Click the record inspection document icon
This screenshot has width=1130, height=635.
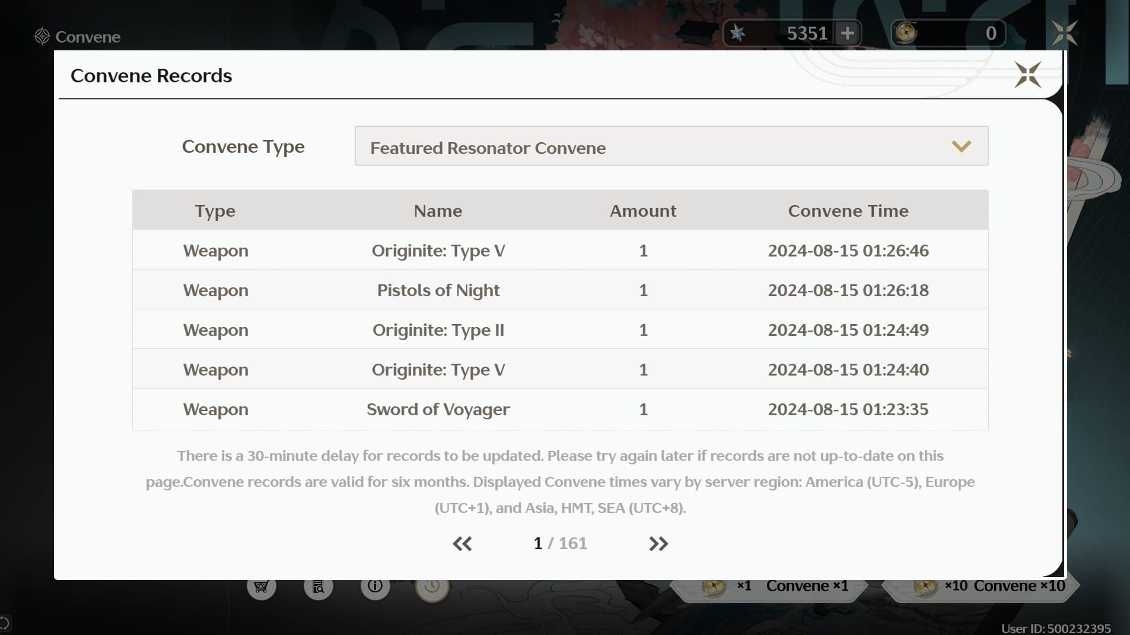(x=319, y=586)
